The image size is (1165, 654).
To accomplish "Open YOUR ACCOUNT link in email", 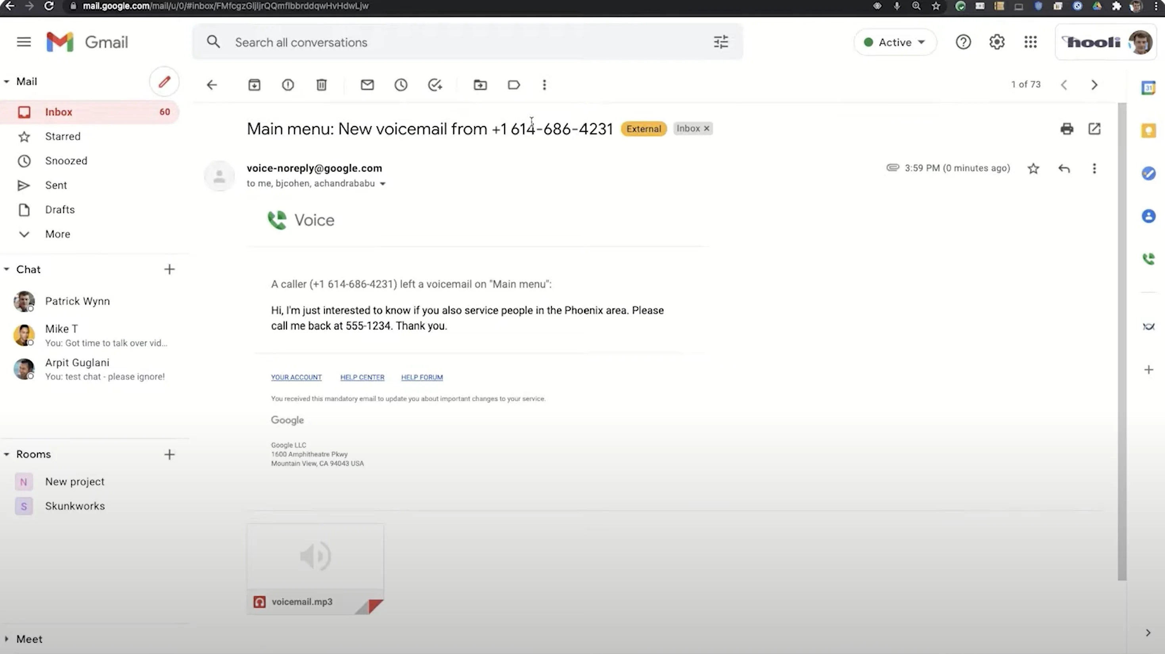I will point(297,377).
